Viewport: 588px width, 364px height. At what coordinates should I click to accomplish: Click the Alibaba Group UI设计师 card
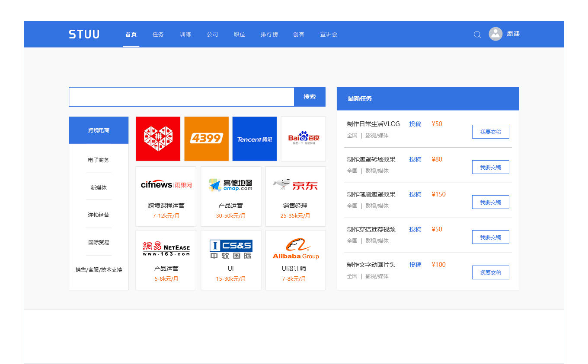point(295,260)
